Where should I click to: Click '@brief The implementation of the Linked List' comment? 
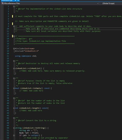(x=50, y=9)
